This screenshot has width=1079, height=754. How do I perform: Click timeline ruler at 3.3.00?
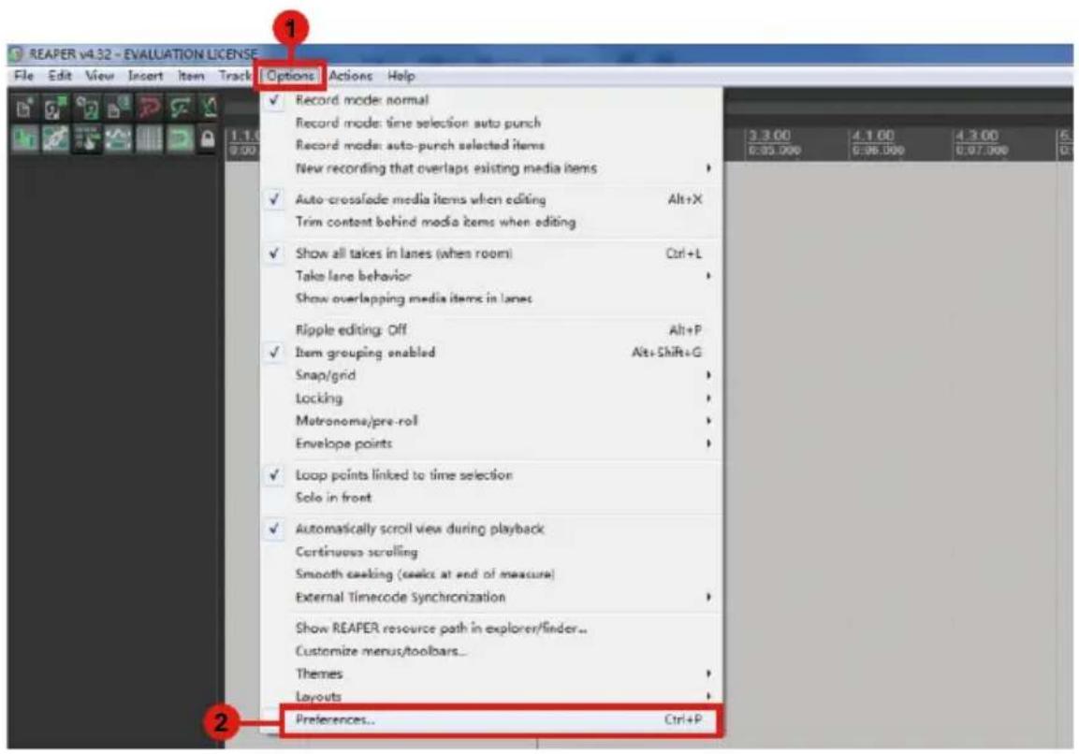[x=770, y=137]
